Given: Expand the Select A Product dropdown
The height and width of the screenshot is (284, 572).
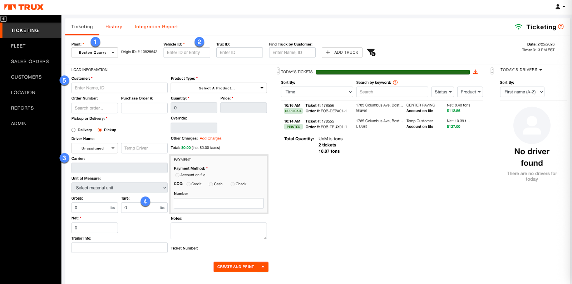Looking at the screenshot, I should click(219, 88).
